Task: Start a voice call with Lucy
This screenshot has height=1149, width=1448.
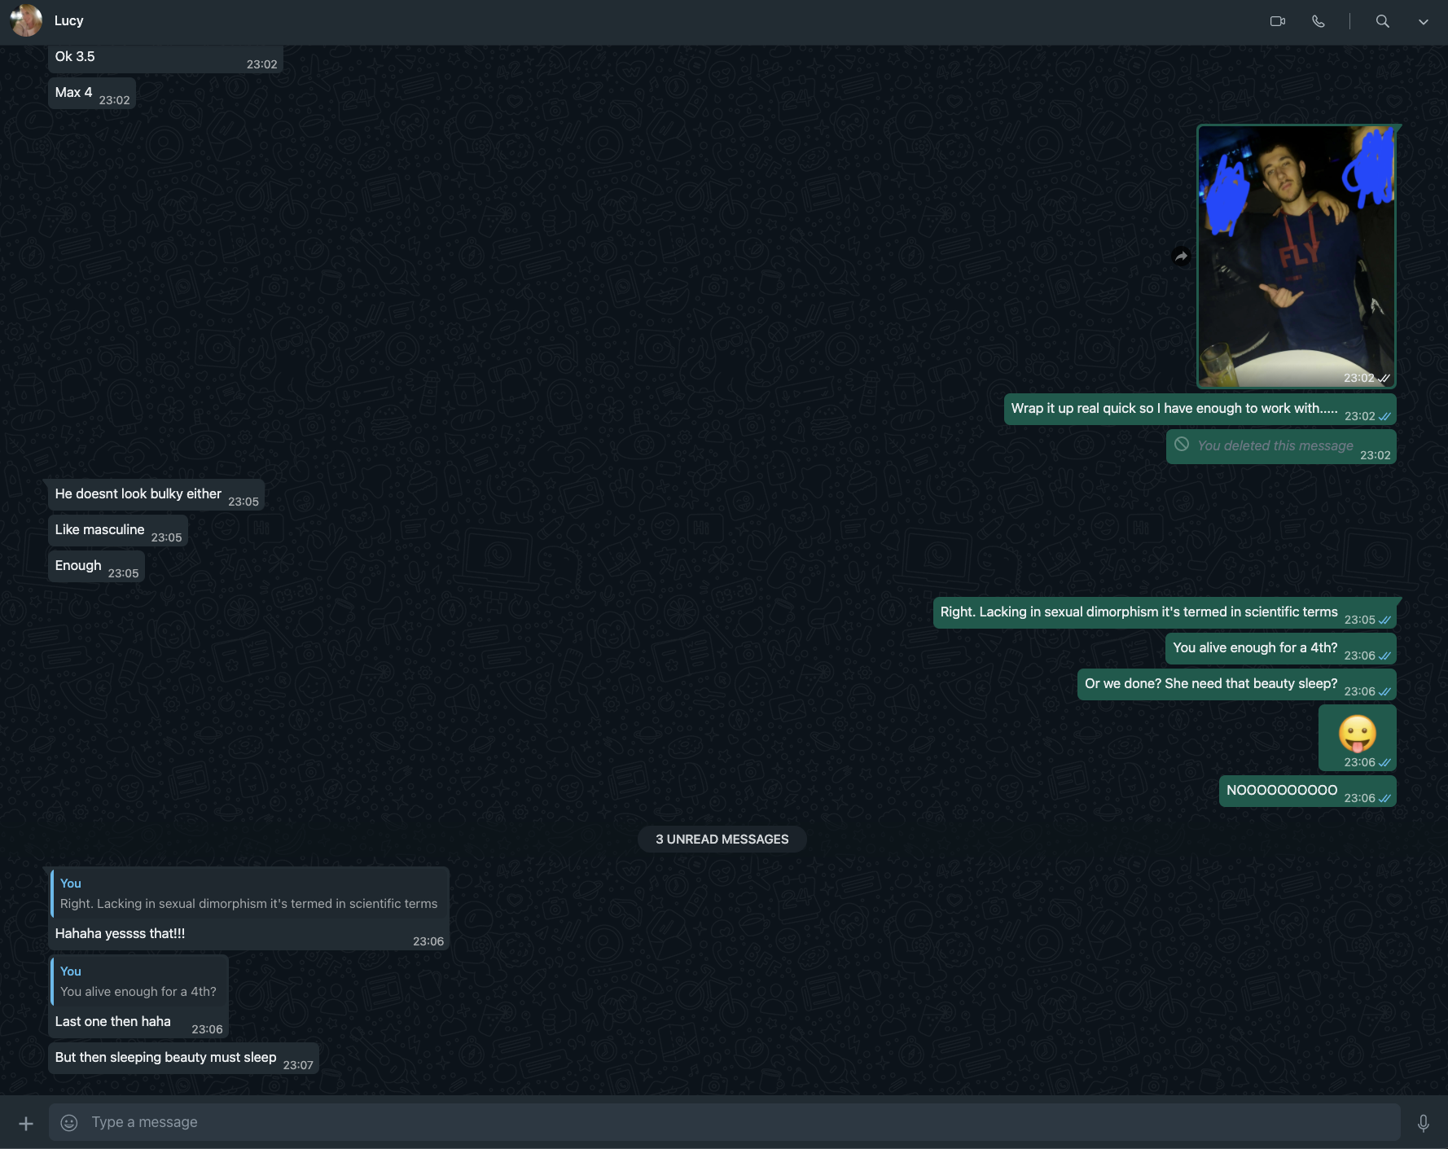Action: point(1319,21)
